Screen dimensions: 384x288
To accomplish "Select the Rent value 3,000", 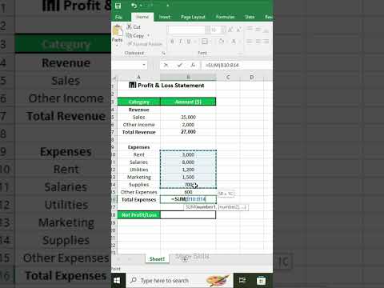I will pos(188,154).
